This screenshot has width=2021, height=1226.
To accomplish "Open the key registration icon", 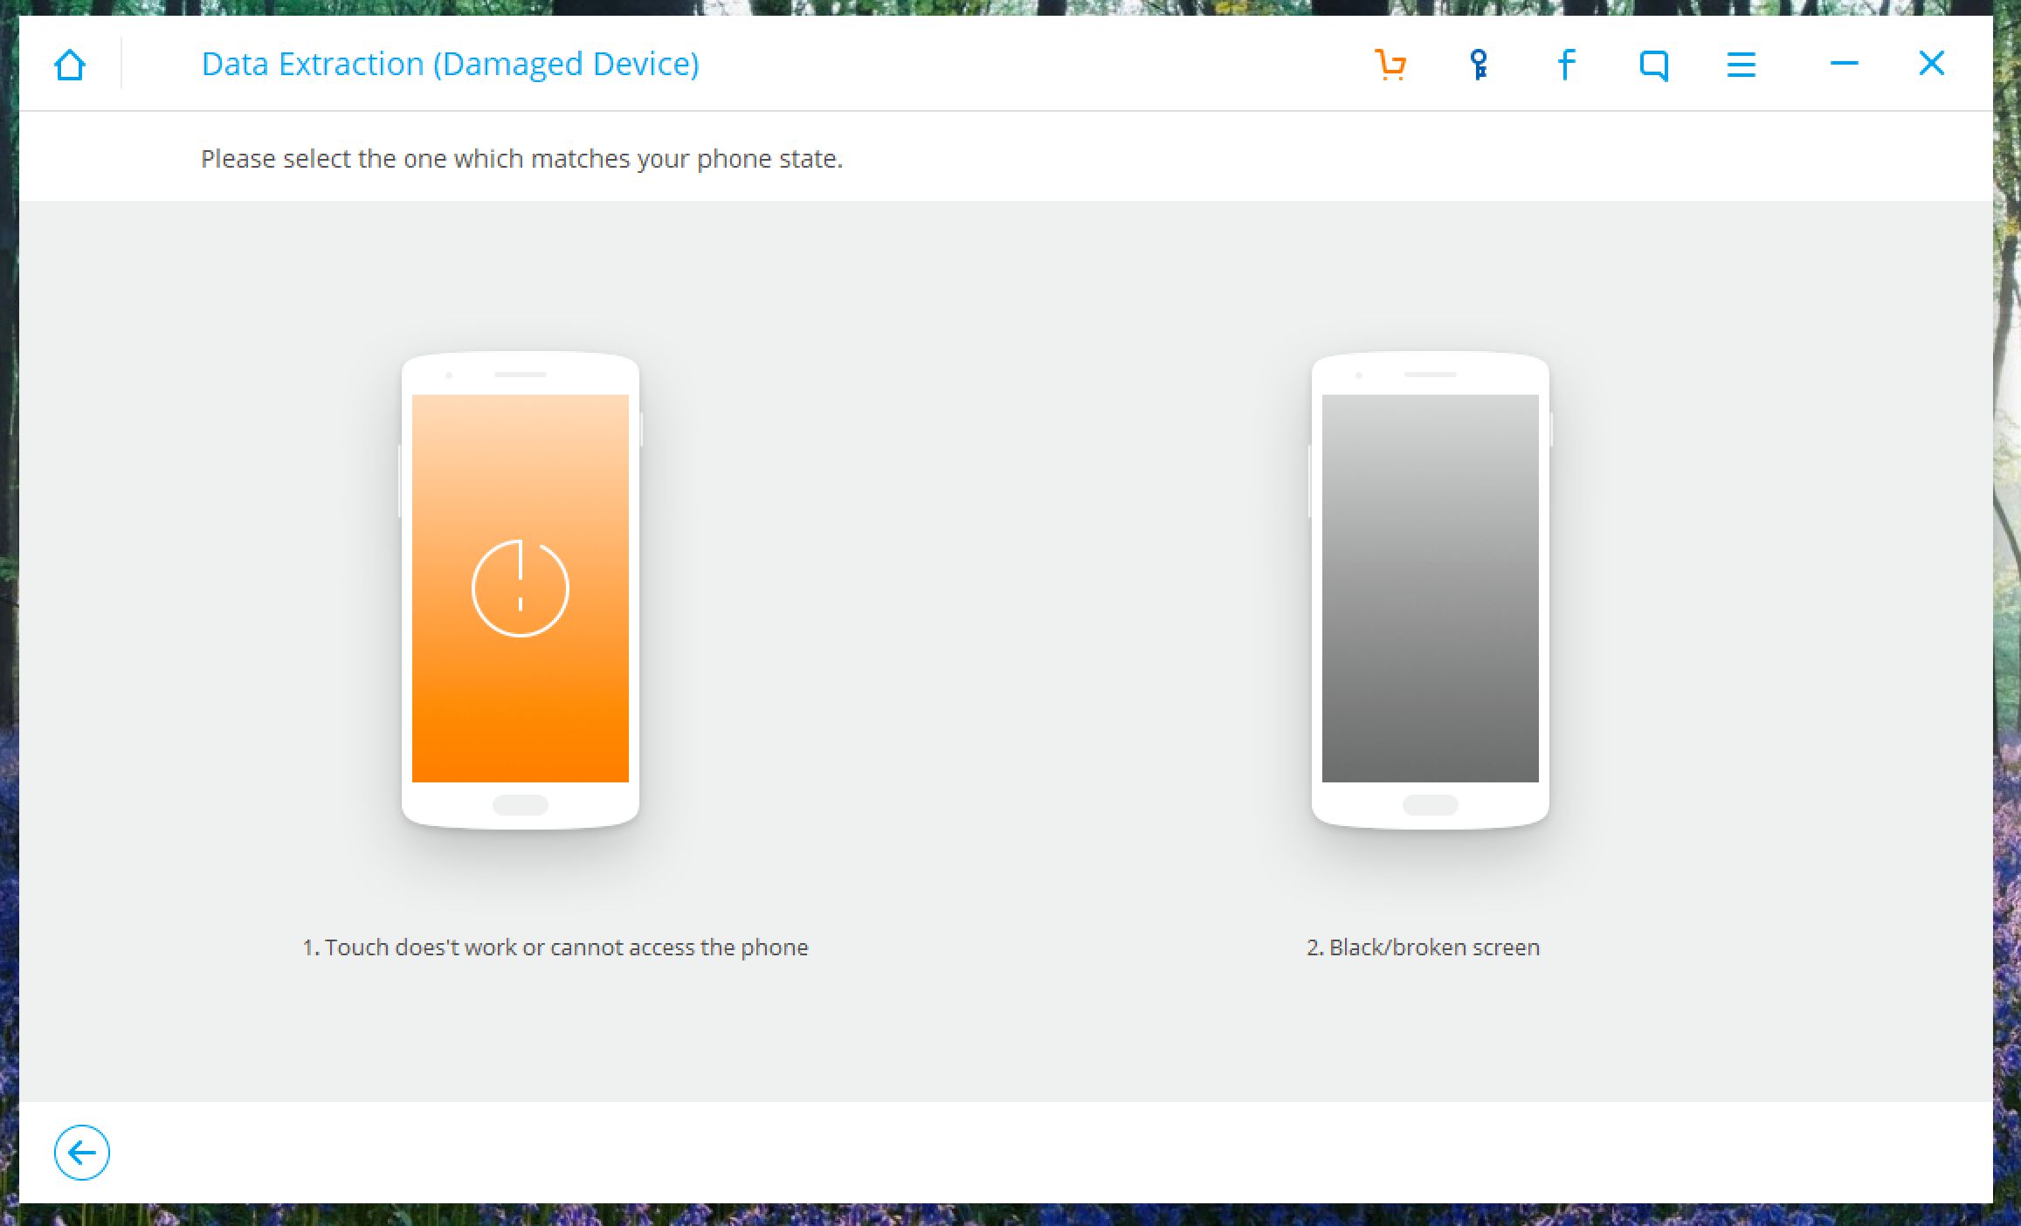I will (1479, 65).
